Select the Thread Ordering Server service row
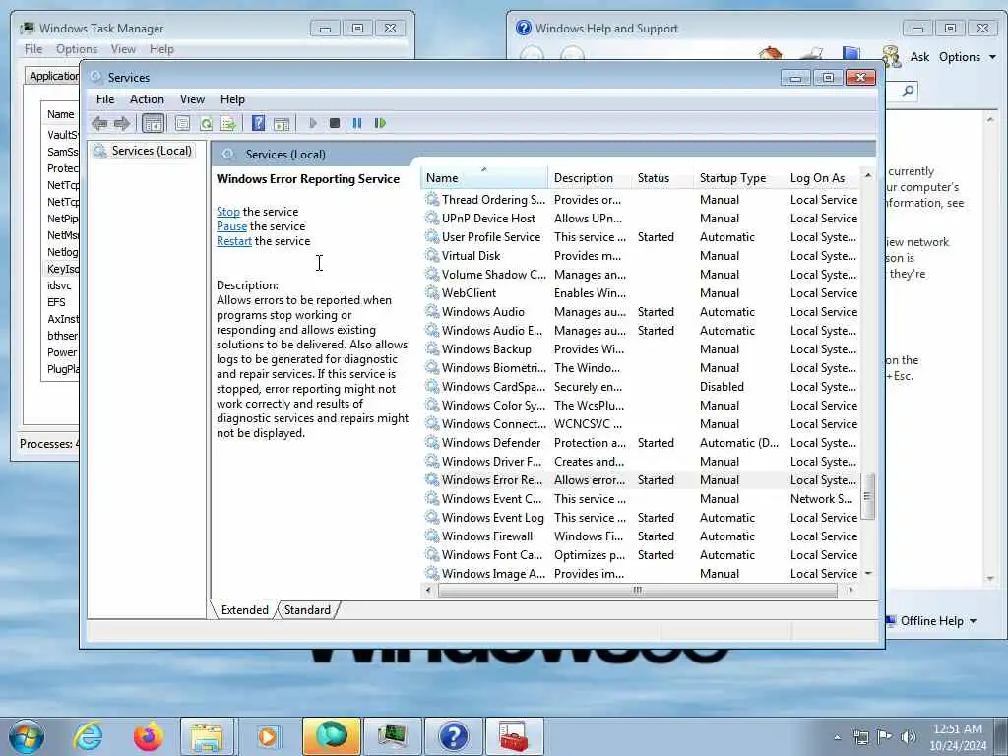 tap(641, 200)
